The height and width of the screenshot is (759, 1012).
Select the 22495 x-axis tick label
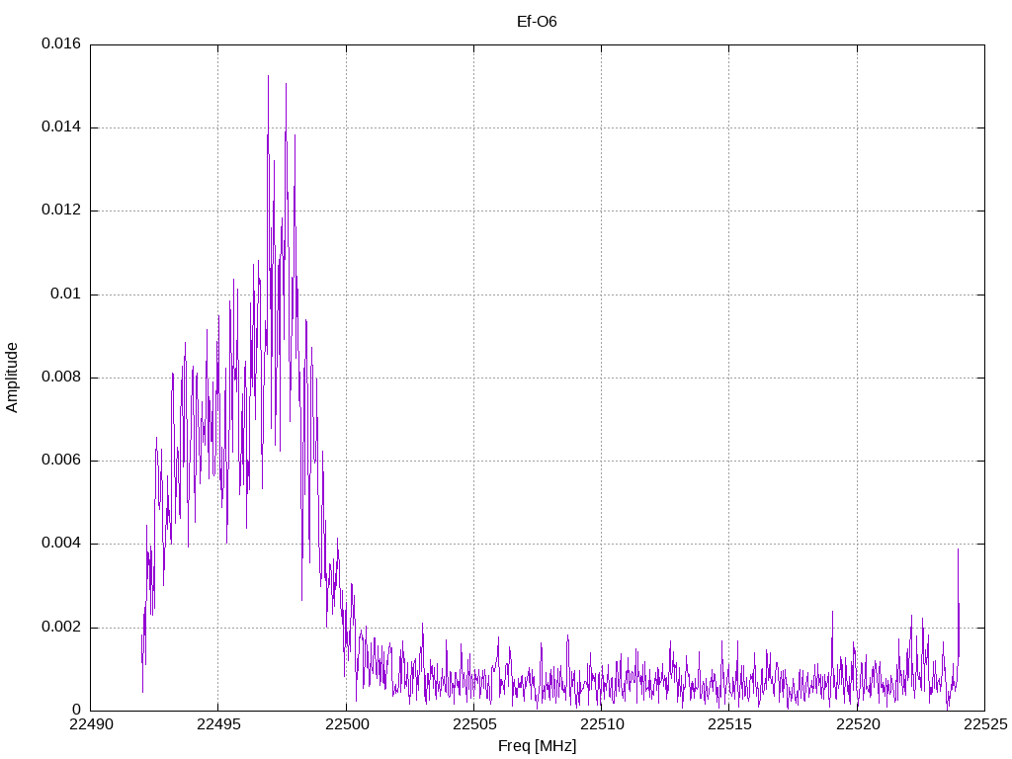tap(218, 724)
